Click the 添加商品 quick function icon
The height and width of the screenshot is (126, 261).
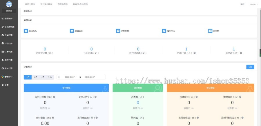coord(26,31)
